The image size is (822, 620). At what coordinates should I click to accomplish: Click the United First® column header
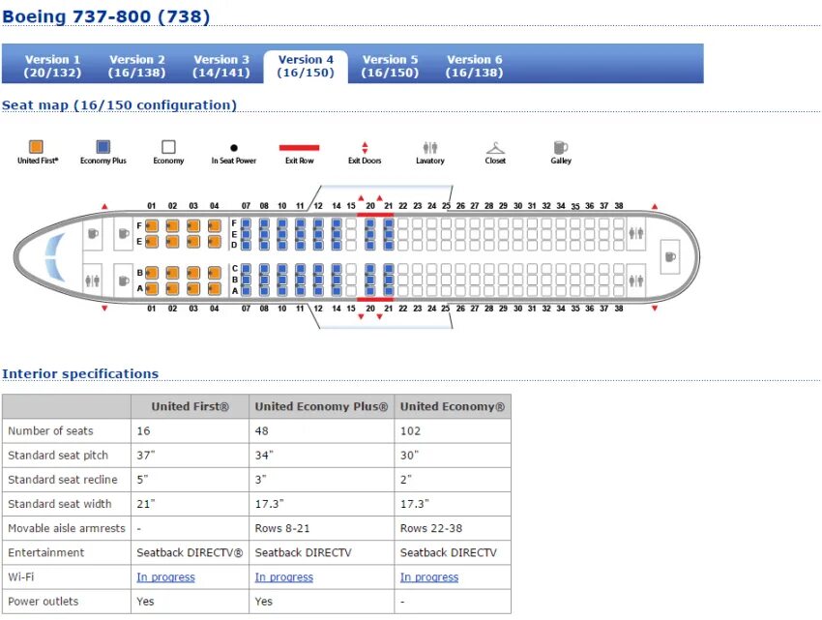[191, 406]
